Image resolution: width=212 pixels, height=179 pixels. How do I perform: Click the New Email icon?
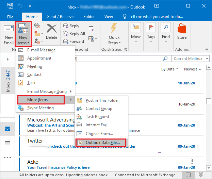pos(9,34)
